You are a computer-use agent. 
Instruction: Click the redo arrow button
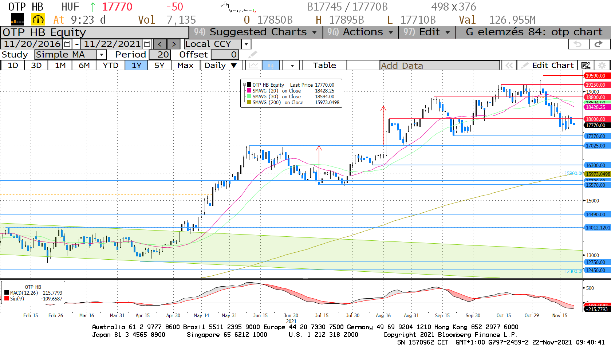pos(599,44)
